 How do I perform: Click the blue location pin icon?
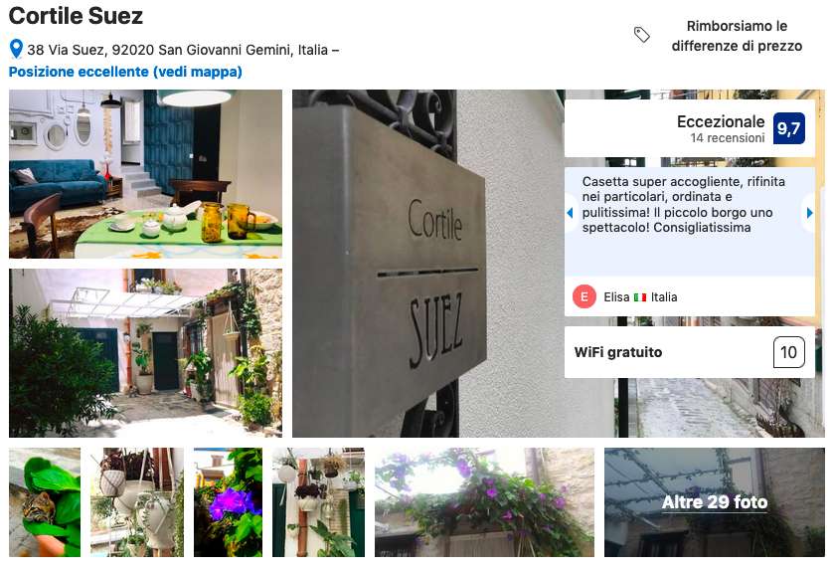pos(16,49)
